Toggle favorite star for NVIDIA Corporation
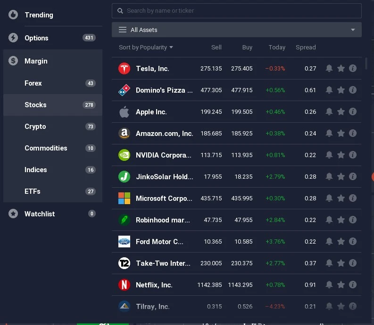The image size is (374, 325). [x=341, y=155]
